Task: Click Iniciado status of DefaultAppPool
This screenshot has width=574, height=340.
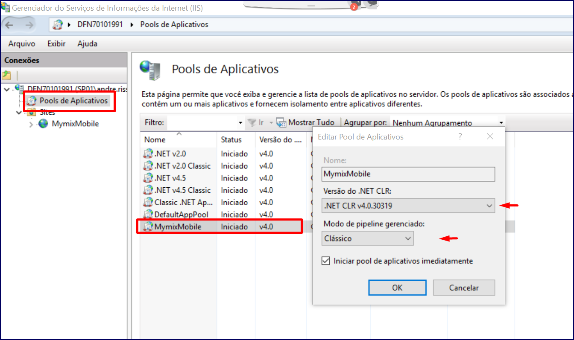Action: [x=234, y=214]
